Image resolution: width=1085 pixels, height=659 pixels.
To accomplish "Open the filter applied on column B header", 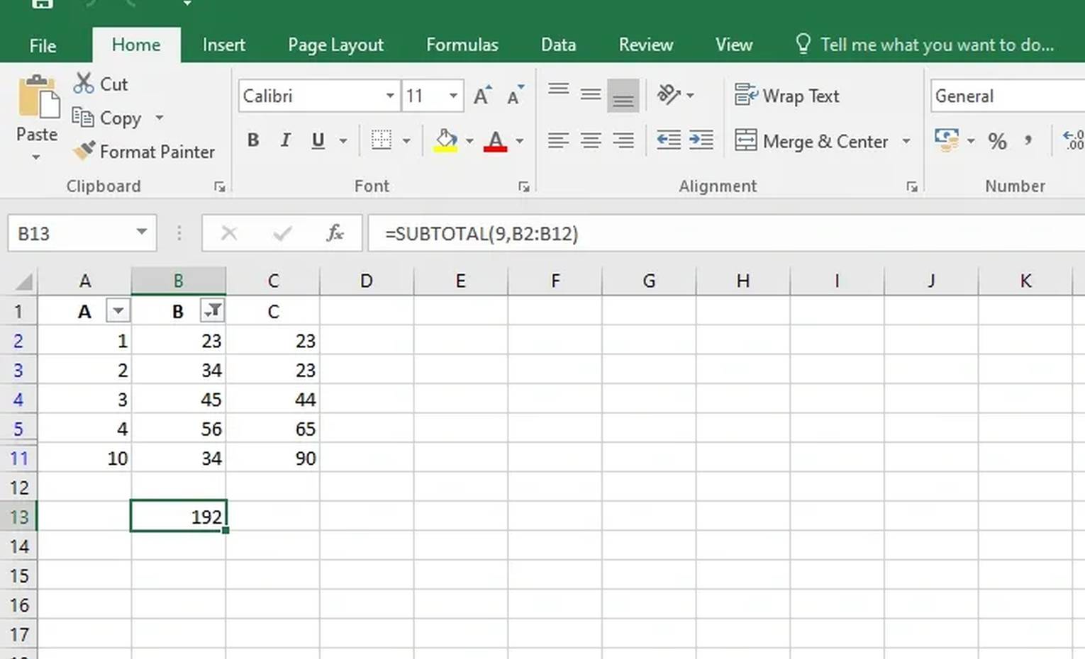I will click(x=212, y=310).
